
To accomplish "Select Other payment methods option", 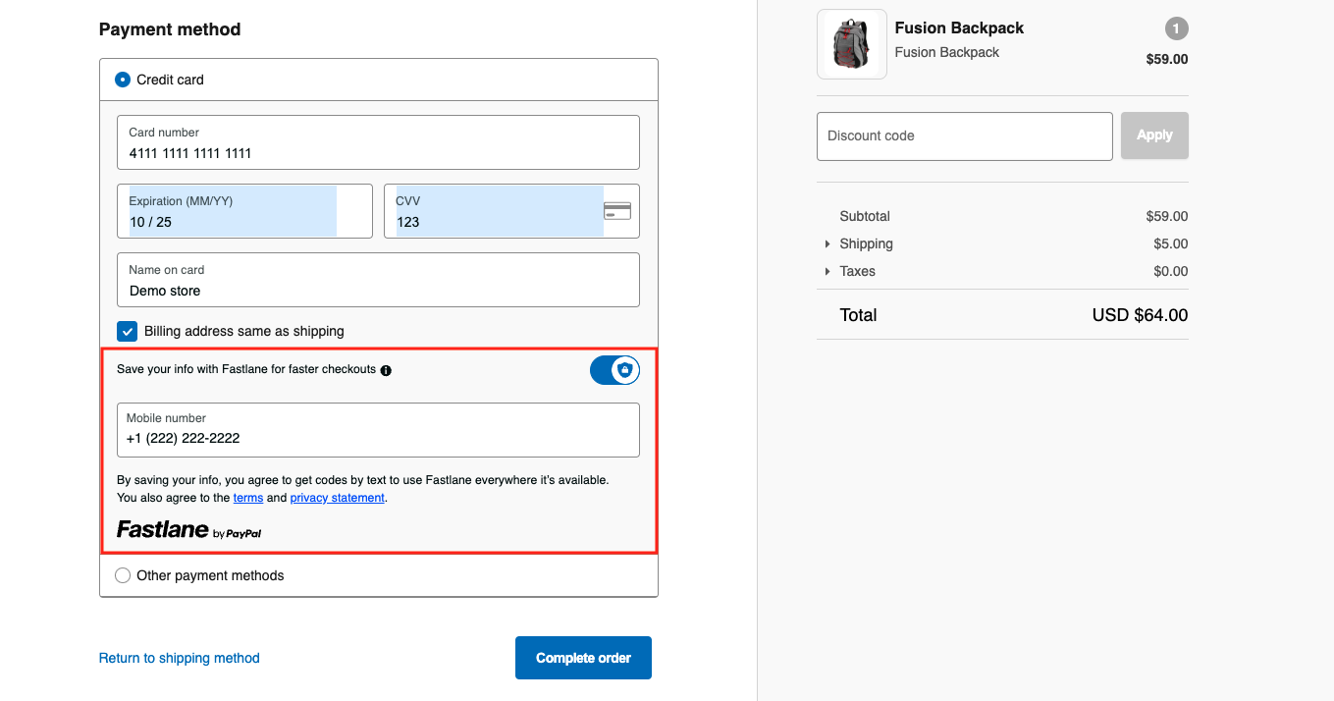I will (122, 574).
